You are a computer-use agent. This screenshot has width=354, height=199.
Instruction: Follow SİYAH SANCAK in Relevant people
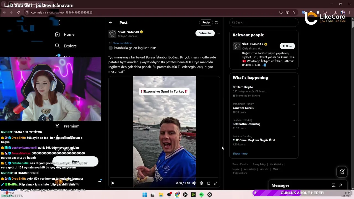287,46
